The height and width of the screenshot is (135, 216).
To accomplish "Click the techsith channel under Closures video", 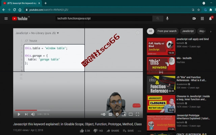I will 181,103.
